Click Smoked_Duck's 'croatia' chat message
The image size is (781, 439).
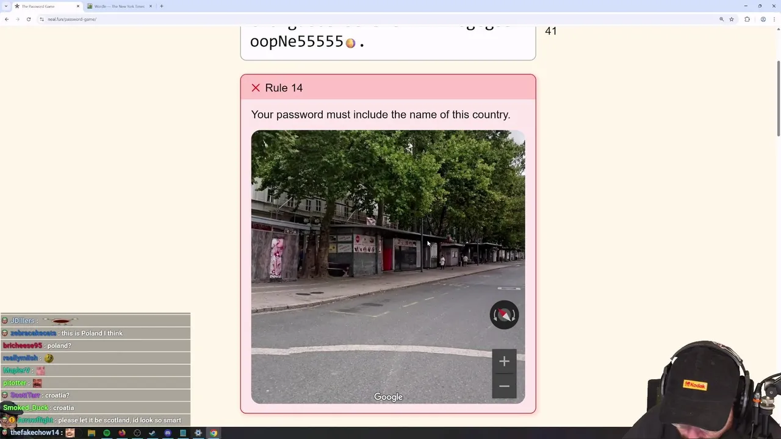[63, 408]
